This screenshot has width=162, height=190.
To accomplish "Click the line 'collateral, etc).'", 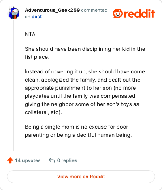I will click(43, 112).
